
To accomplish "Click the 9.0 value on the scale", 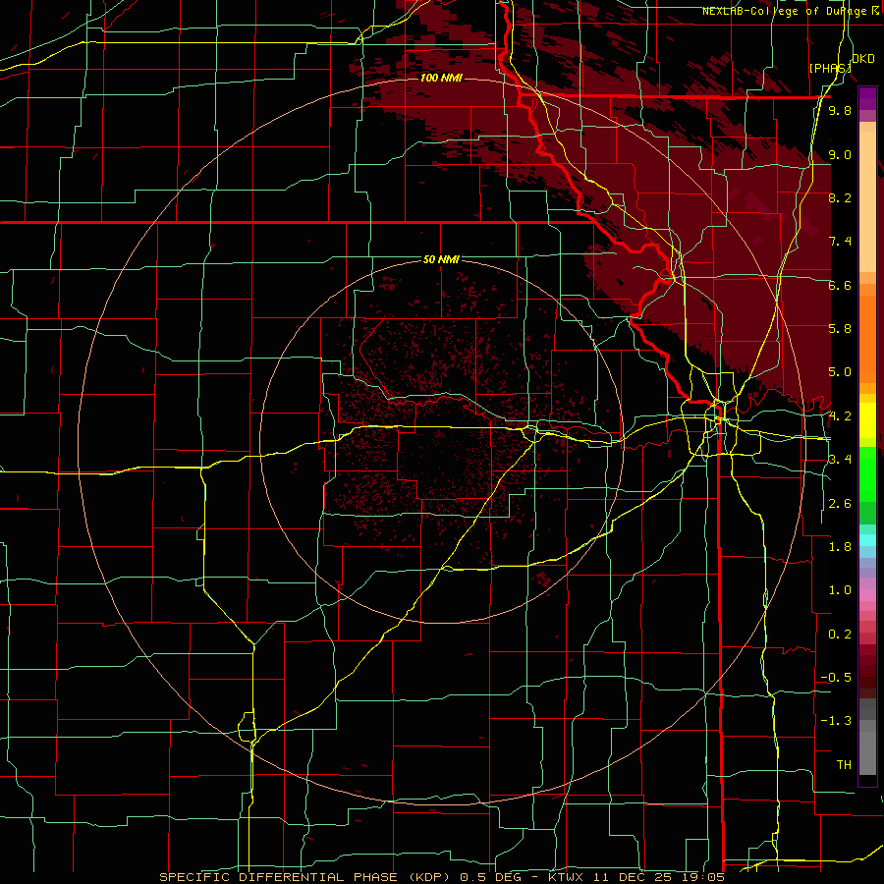I will coord(840,154).
